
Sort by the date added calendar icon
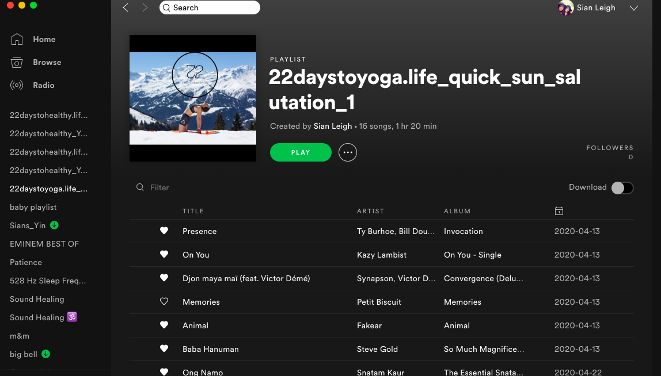pos(559,211)
